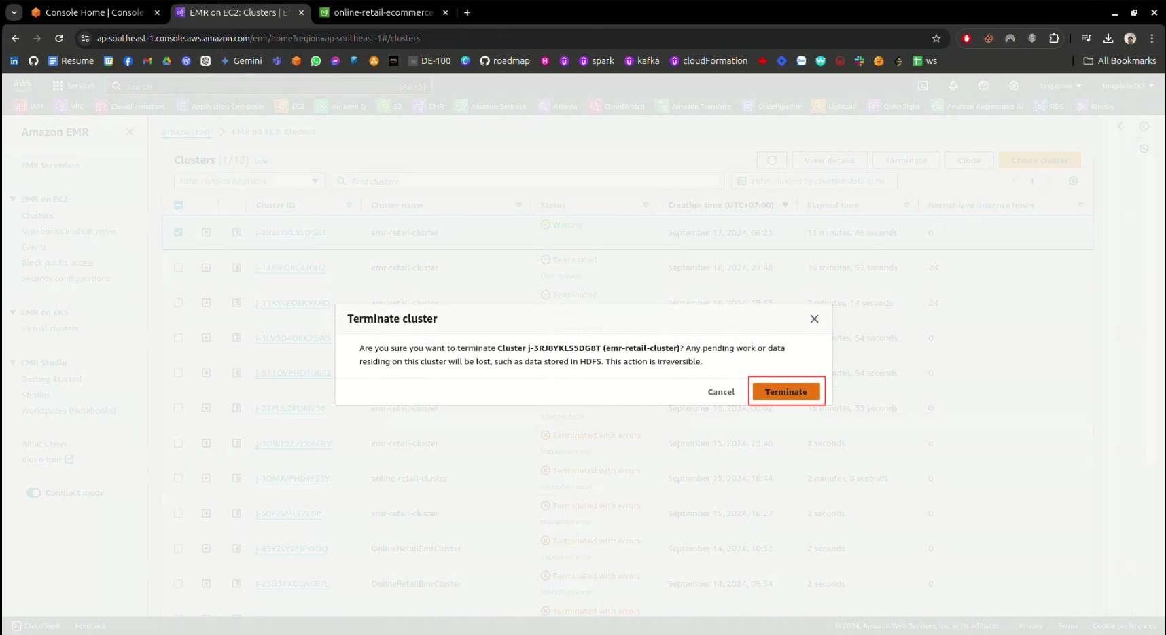Close the Terminate cluster dialog with X
This screenshot has width=1166, height=635.
point(814,319)
